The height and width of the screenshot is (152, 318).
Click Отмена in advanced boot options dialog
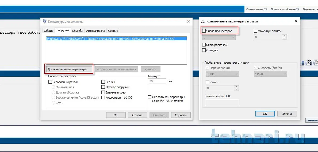click(x=287, y=114)
